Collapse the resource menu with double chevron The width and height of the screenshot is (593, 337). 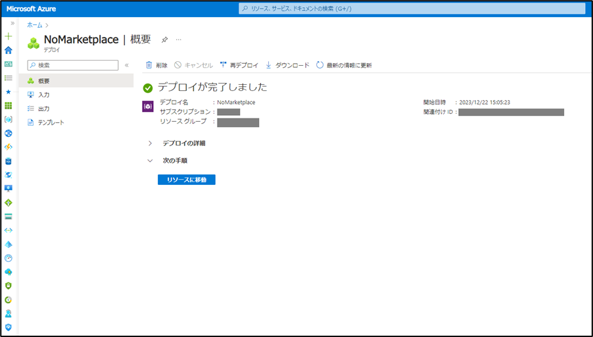(127, 65)
